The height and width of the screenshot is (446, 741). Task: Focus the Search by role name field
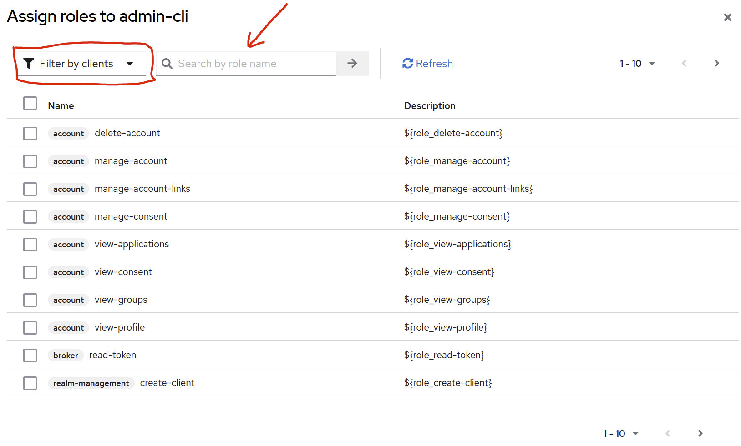pyautogui.click(x=255, y=64)
